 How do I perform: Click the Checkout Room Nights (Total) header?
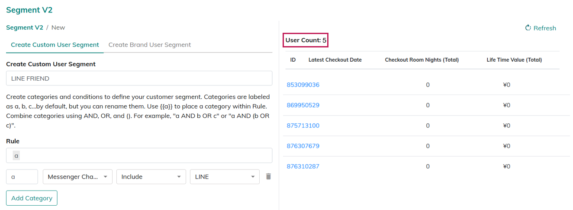click(422, 60)
